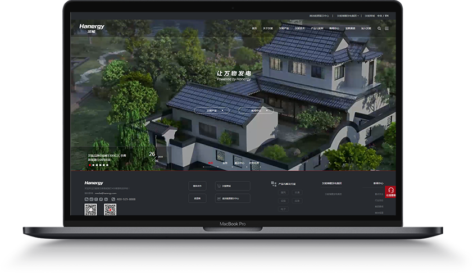Select the 应急 product tag

pyautogui.click(x=297, y=201)
